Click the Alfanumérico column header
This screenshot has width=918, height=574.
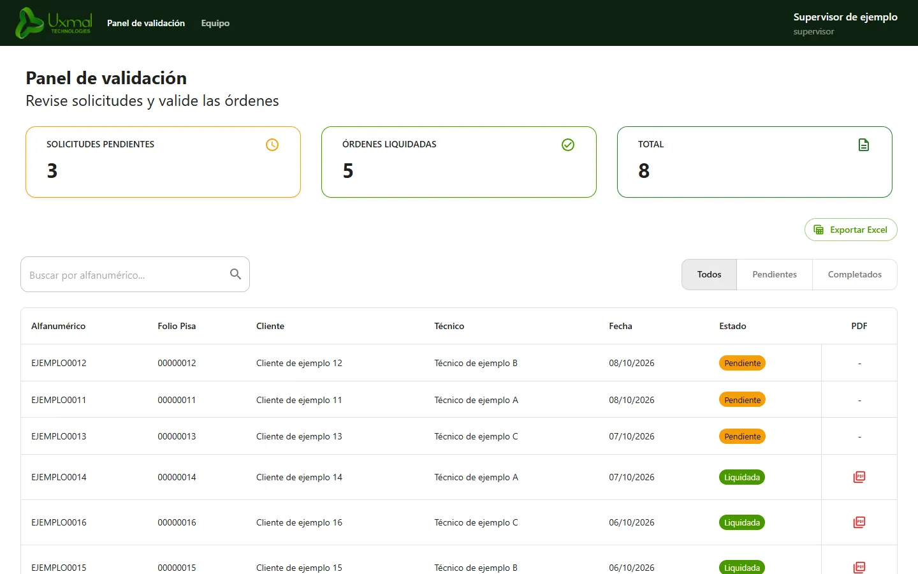click(59, 326)
